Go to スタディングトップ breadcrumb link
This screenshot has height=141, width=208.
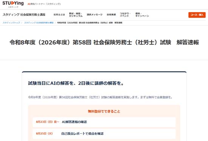coord(11,23)
